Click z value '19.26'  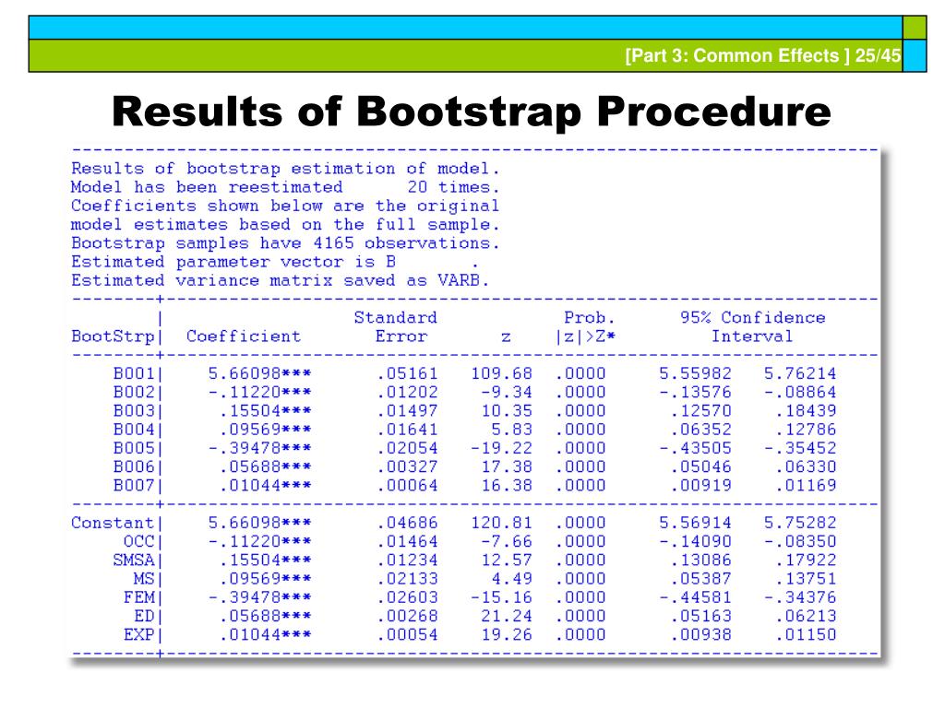pos(507,635)
